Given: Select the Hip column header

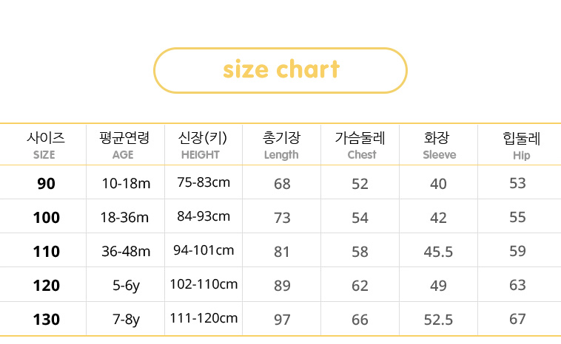Looking at the screenshot, I should [x=521, y=146].
